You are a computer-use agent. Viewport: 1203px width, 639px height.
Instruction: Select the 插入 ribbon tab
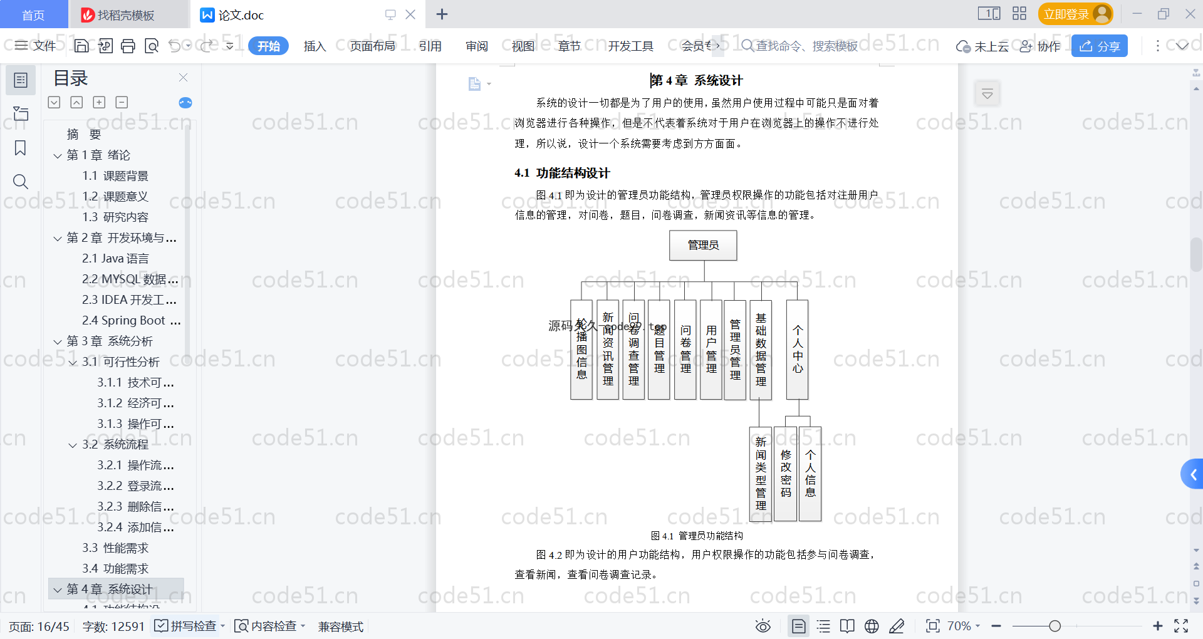point(315,46)
